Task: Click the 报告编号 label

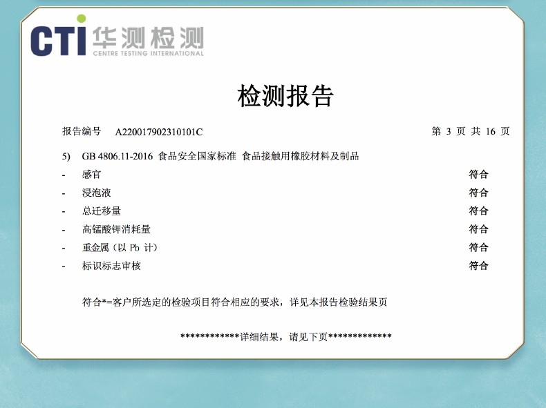Action: 82,131
